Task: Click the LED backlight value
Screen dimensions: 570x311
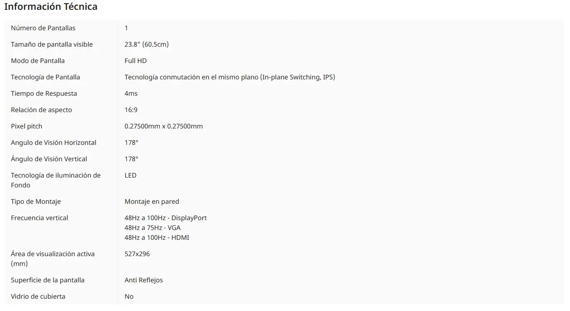Action: [130, 175]
